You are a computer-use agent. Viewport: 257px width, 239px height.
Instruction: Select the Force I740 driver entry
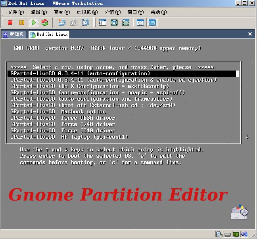(123, 124)
